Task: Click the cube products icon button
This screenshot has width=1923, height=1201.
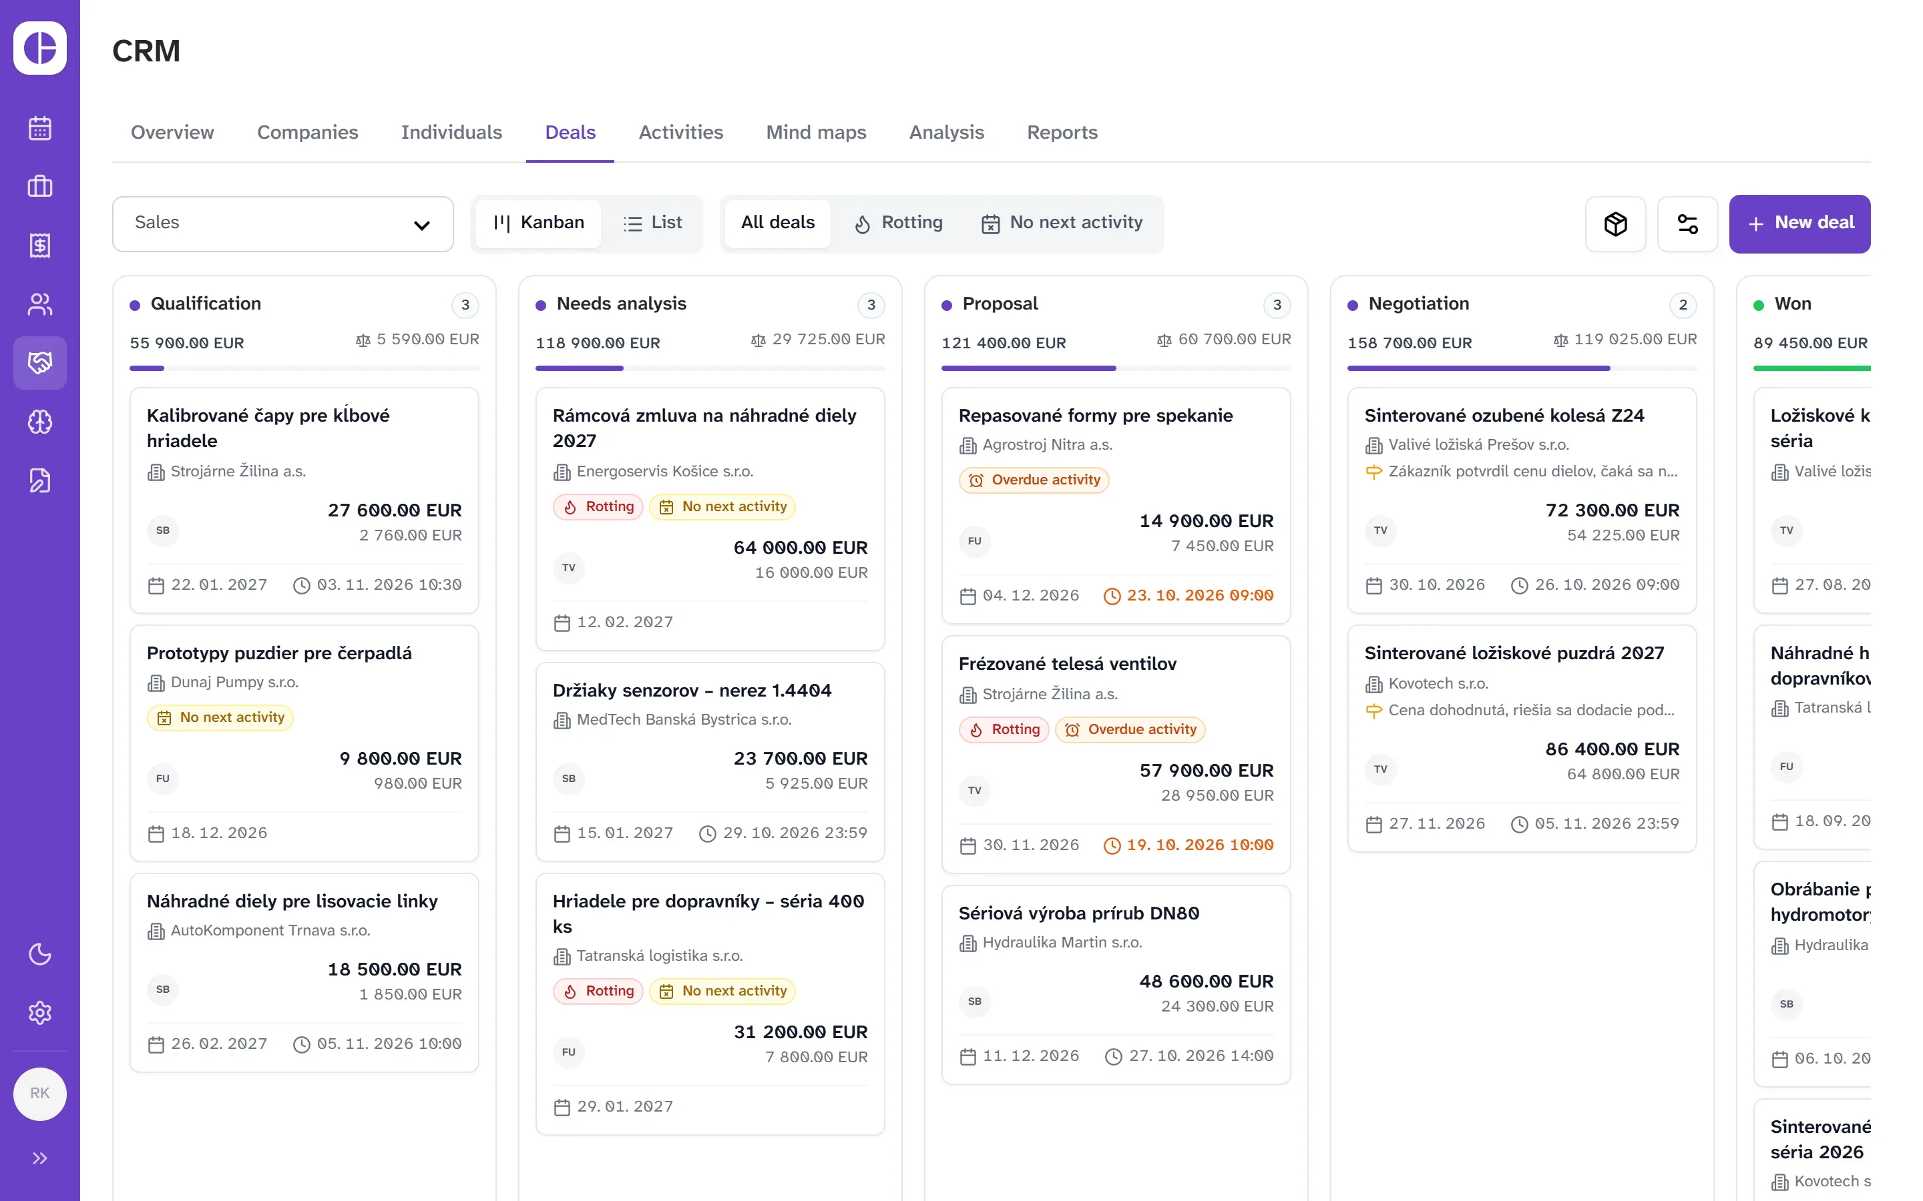Action: (1615, 224)
